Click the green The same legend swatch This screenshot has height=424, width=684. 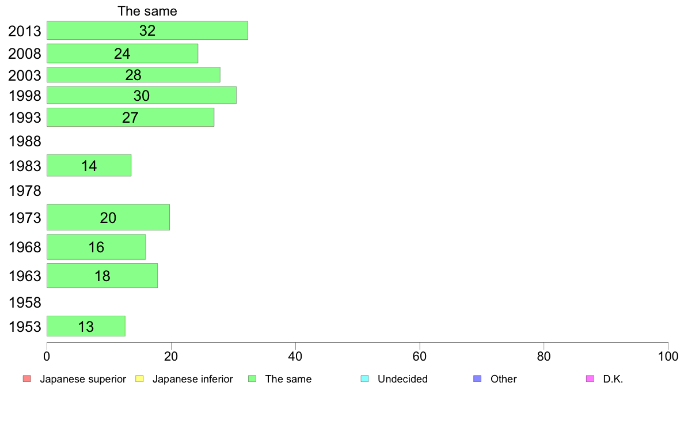[x=252, y=378]
